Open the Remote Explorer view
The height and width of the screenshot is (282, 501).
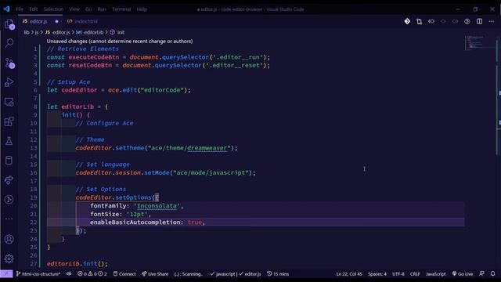(9, 102)
